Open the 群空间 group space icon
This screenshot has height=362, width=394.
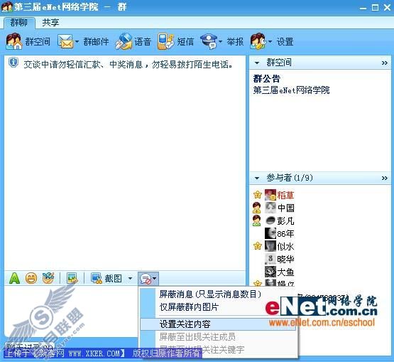[x=14, y=41]
